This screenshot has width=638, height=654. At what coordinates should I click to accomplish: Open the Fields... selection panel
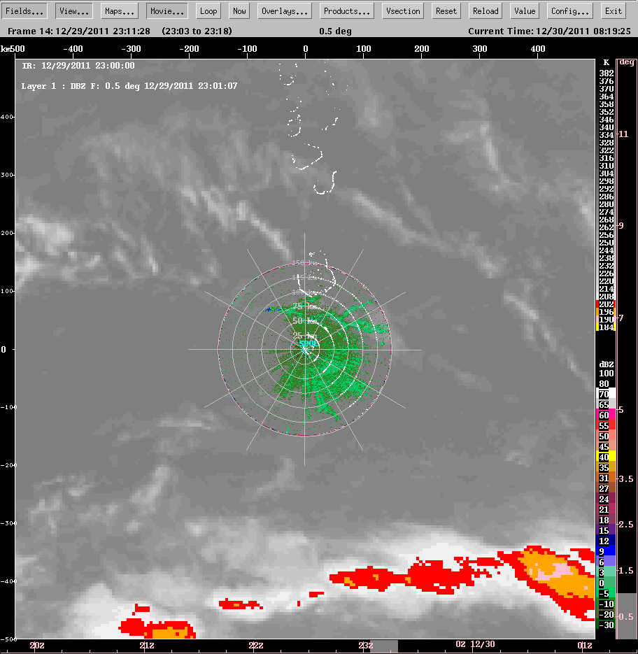click(x=25, y=11)
